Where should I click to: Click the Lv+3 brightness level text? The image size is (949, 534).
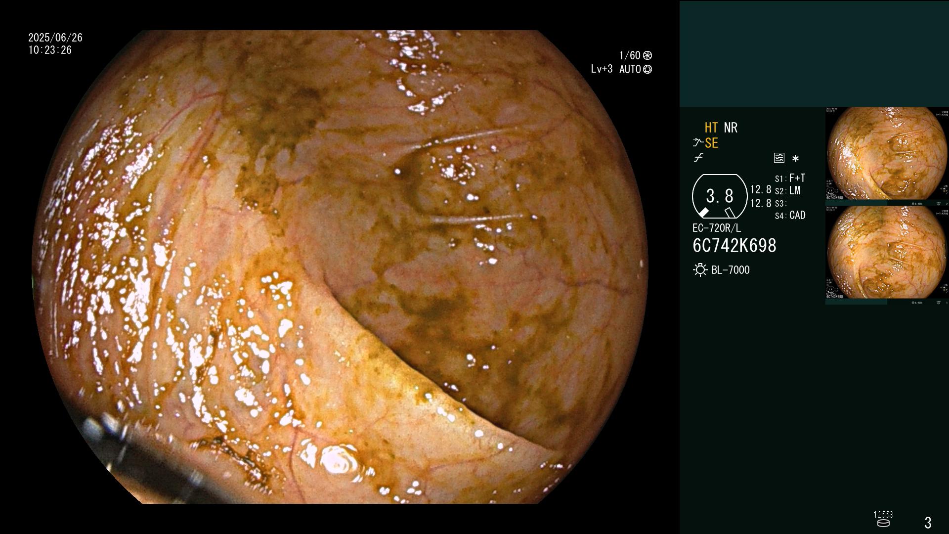click(602, 69)
